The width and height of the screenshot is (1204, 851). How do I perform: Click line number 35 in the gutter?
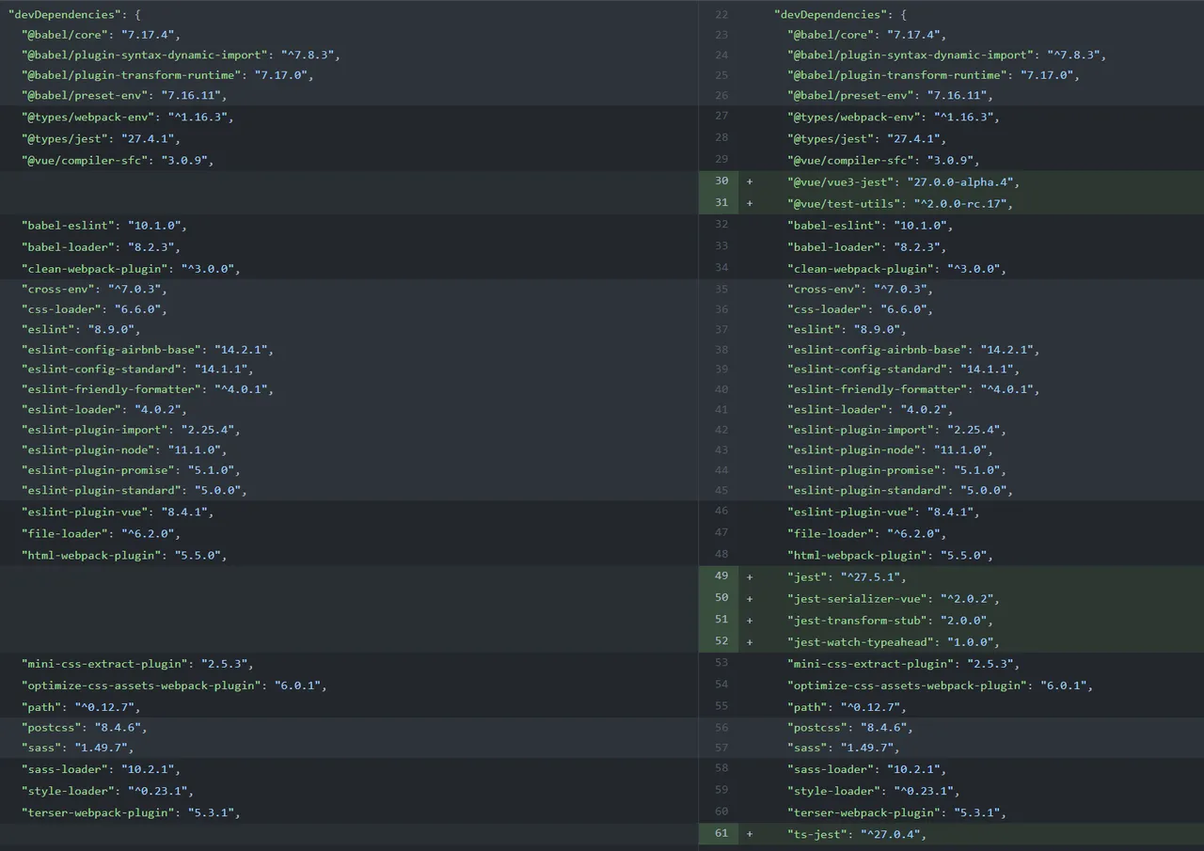[x=721, y=289]
